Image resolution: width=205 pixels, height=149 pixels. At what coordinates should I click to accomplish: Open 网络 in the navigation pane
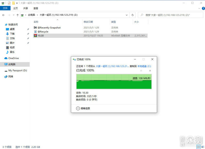coord(11,76)
